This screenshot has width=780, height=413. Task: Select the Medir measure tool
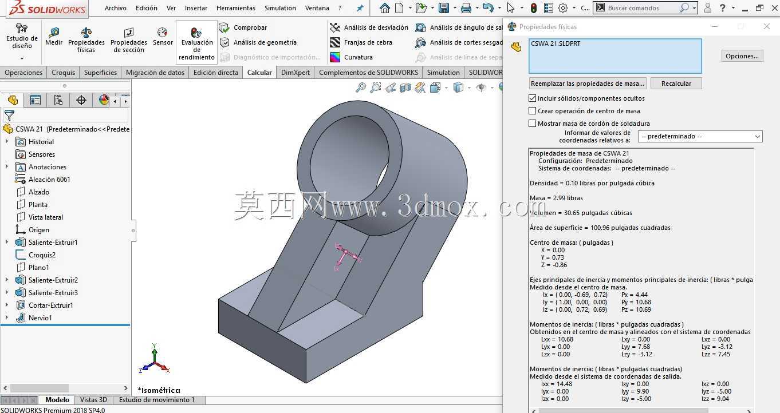click(54, 37)
